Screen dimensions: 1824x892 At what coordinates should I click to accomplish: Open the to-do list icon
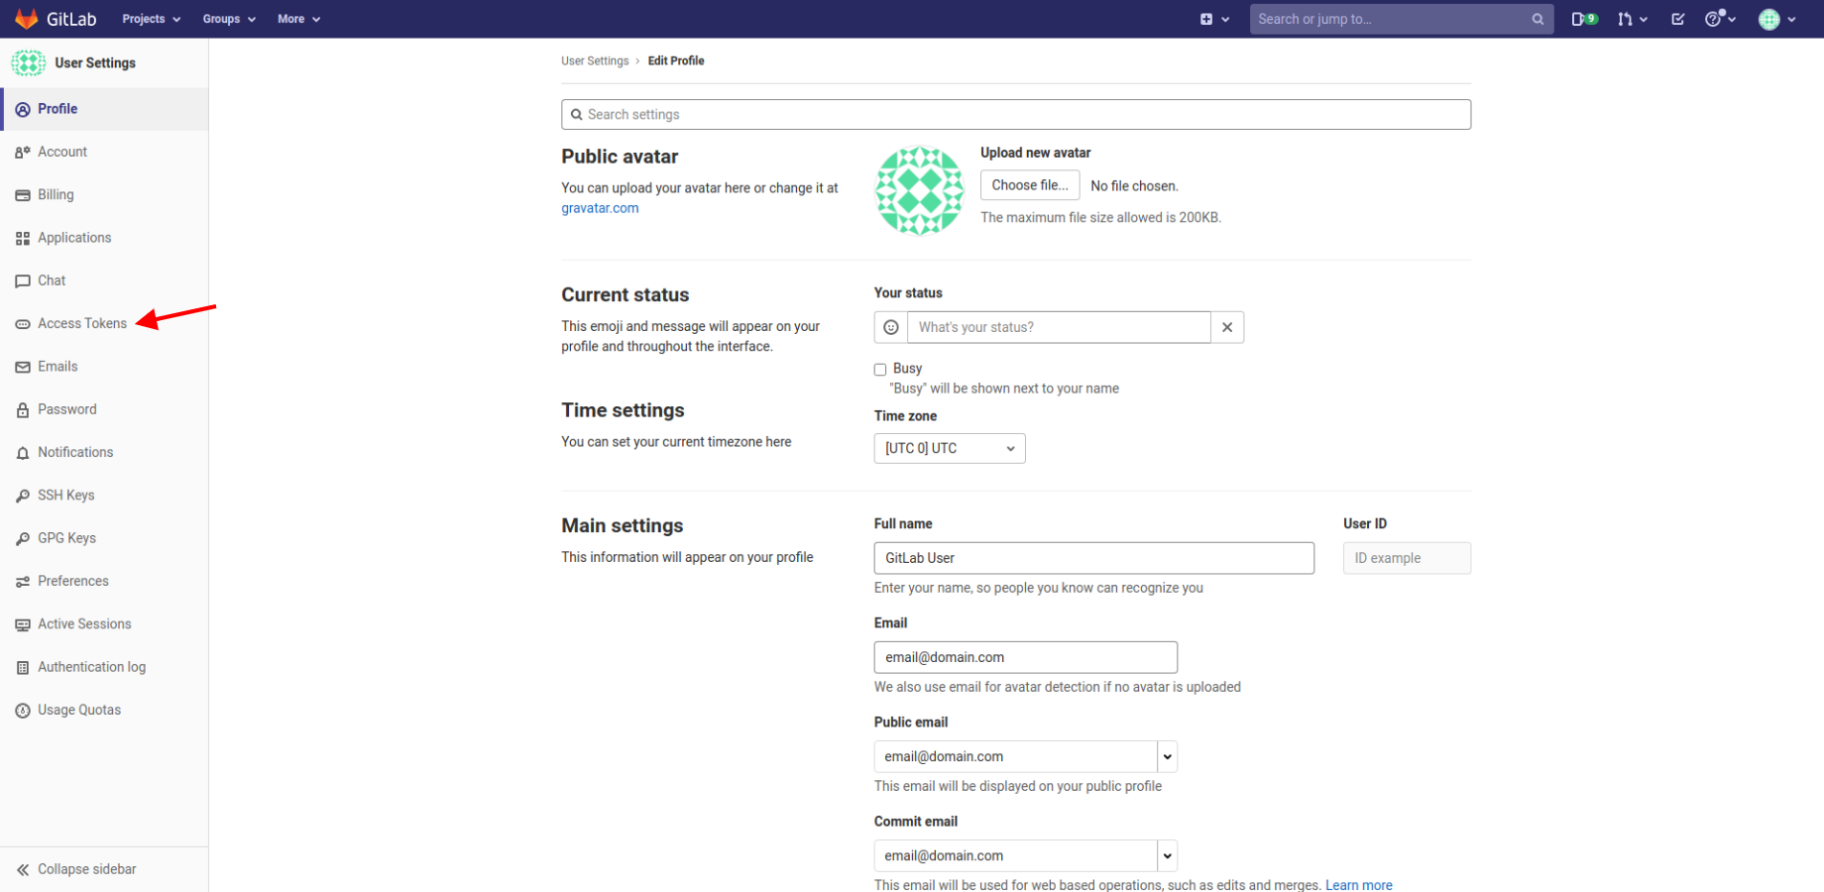pos(1677,19)
